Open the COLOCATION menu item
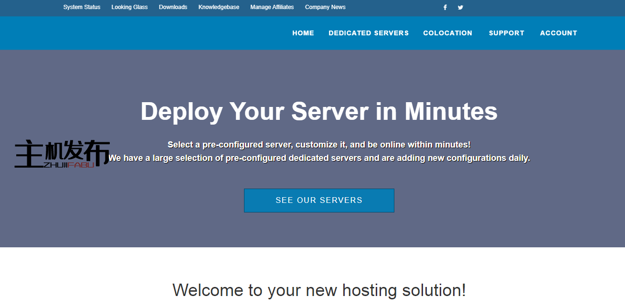The image size is (625, 307). click(x=447, y=33)
